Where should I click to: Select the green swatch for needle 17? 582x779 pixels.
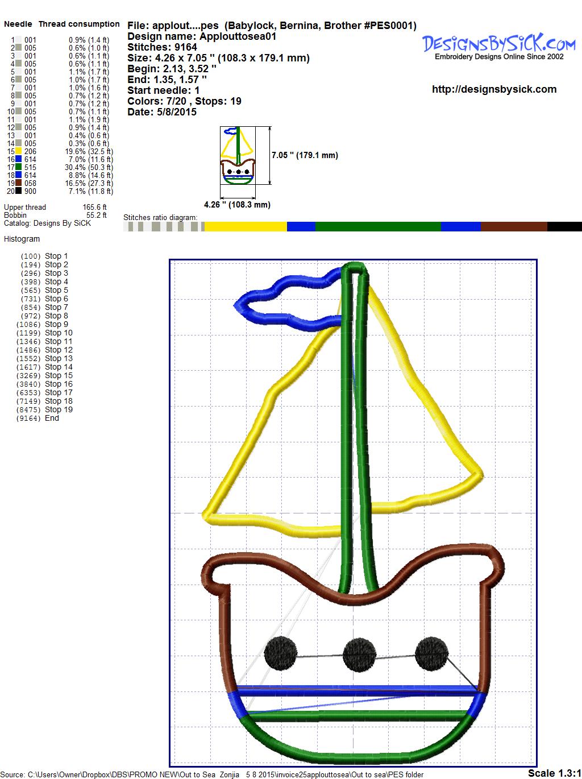pos(19,168)
